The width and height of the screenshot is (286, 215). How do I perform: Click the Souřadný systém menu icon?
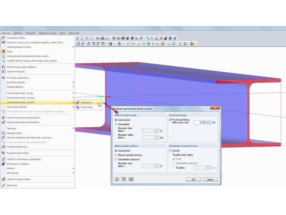point(3,38)
